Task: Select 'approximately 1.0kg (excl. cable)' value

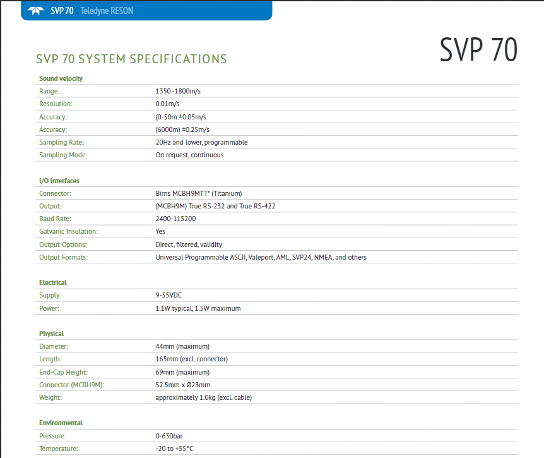Action: [204, 397]
